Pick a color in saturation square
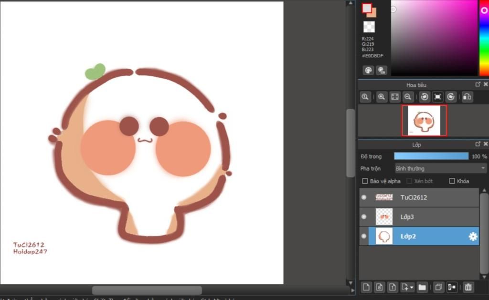The width and height of the screenshot is (489, 300). click(434, 38)
